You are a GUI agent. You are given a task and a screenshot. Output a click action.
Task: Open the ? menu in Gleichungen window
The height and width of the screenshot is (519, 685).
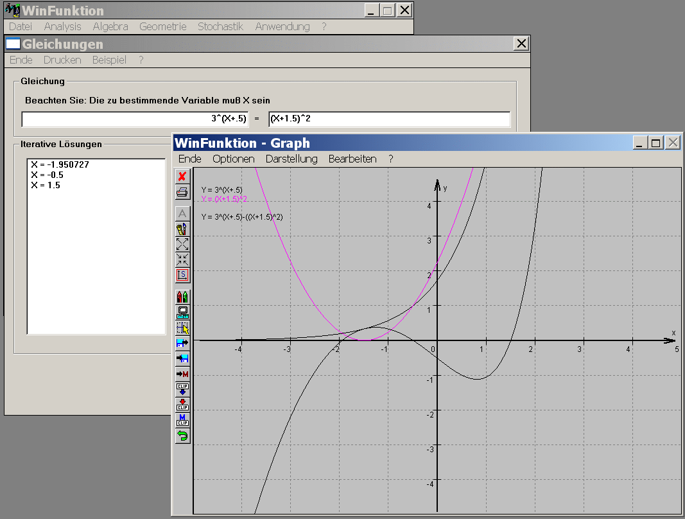(141, 60)
